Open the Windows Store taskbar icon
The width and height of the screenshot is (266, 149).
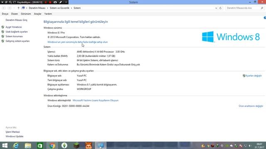point(40,145)
